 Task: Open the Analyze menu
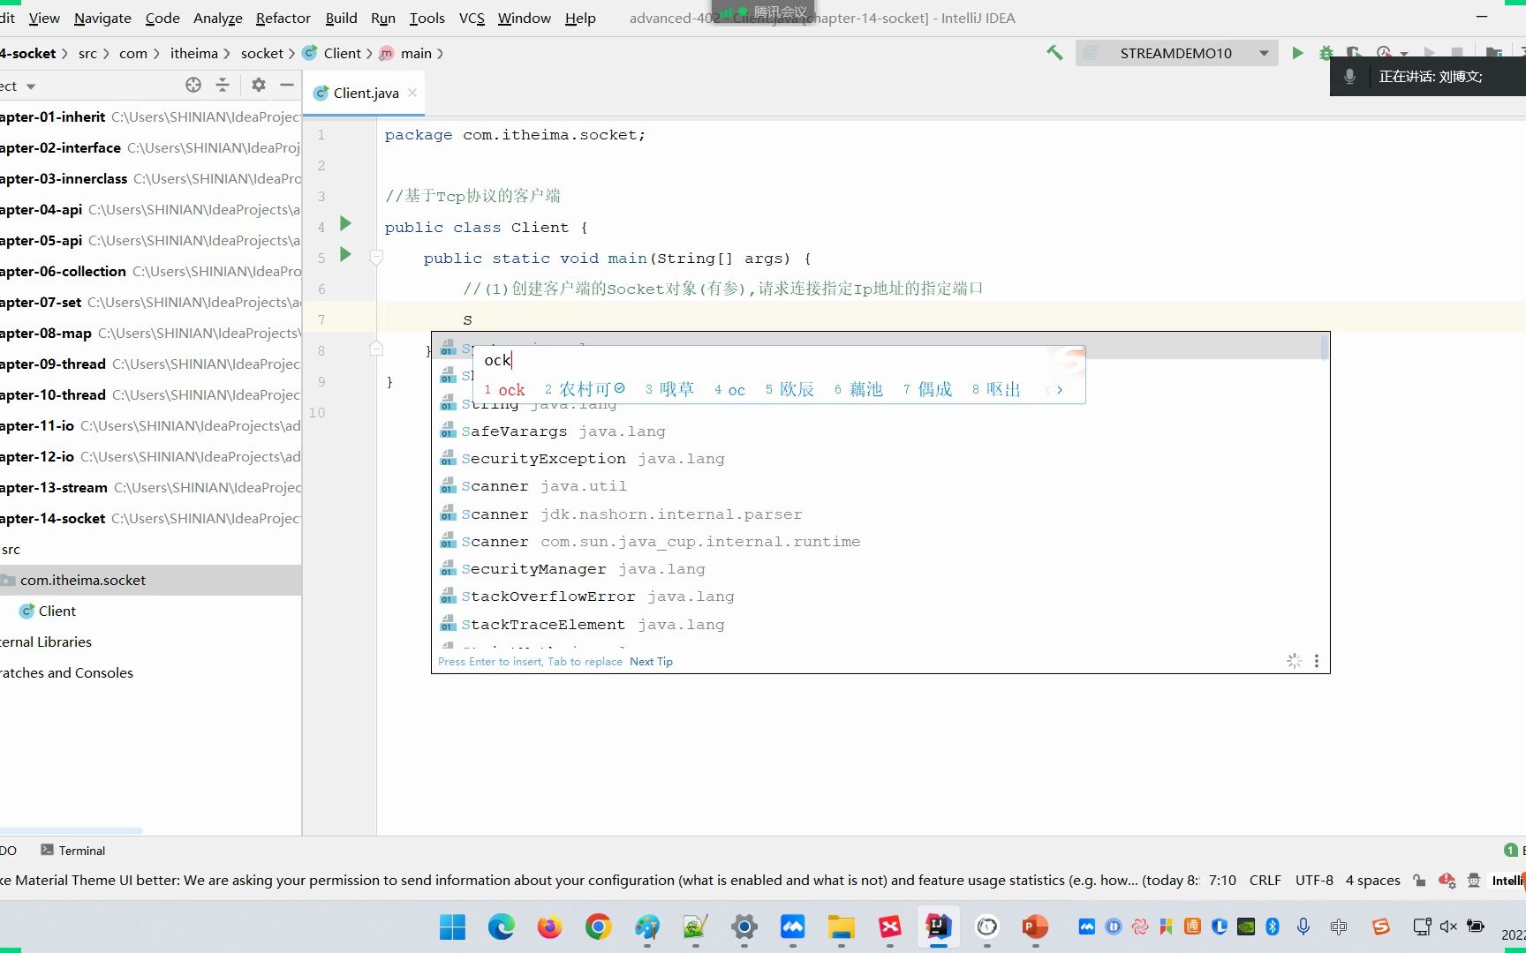tap(217, 18)
